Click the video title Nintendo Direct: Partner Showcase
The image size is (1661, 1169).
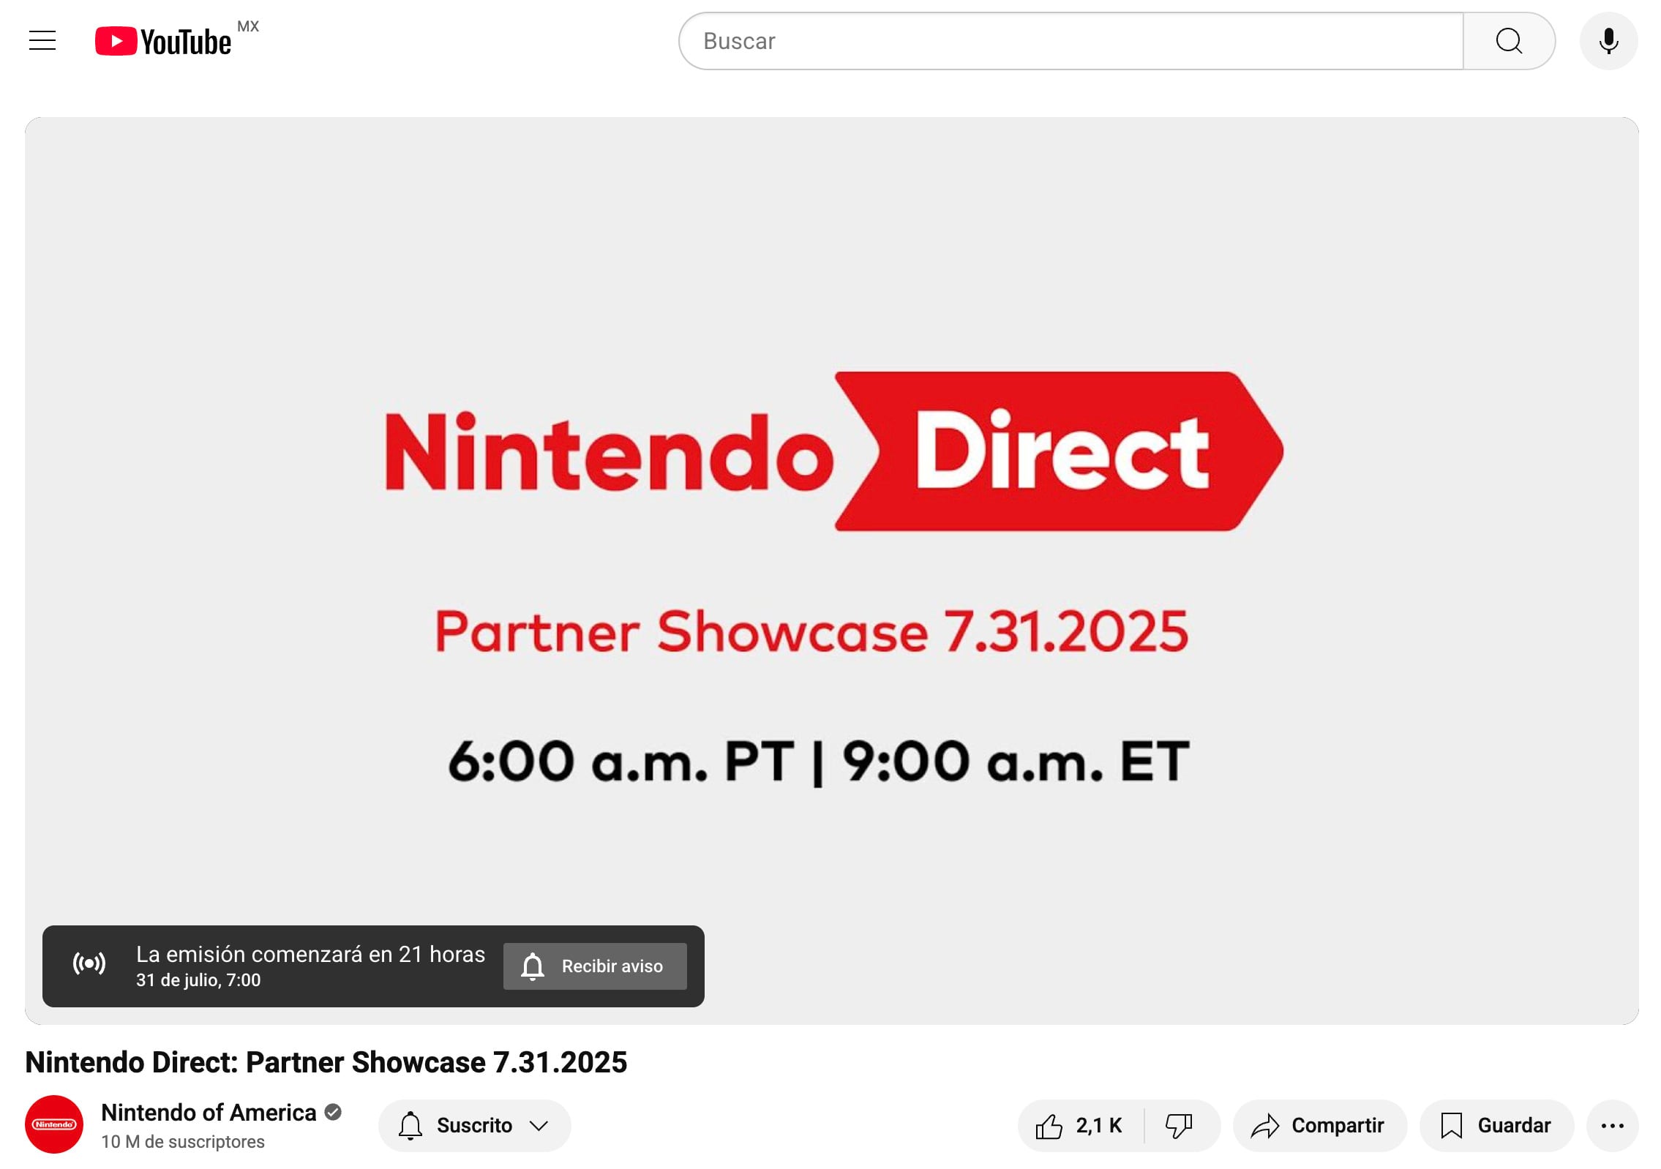(x=326, y=1062)
